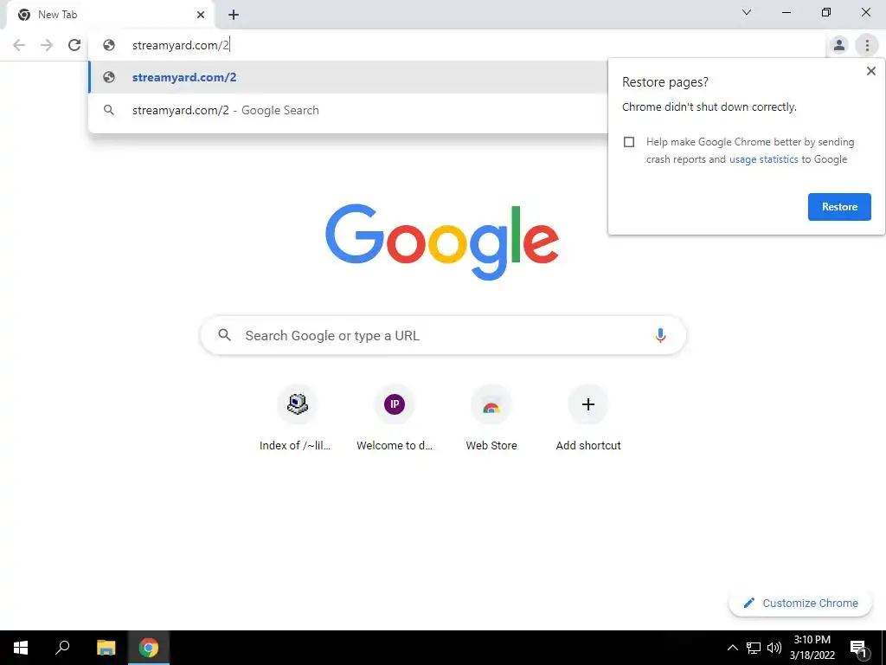
Task: Click in the address bar text
Action: [181, 45]
